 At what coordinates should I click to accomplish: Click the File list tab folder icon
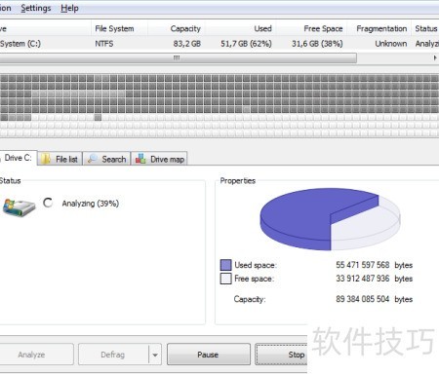pos(46,159)
